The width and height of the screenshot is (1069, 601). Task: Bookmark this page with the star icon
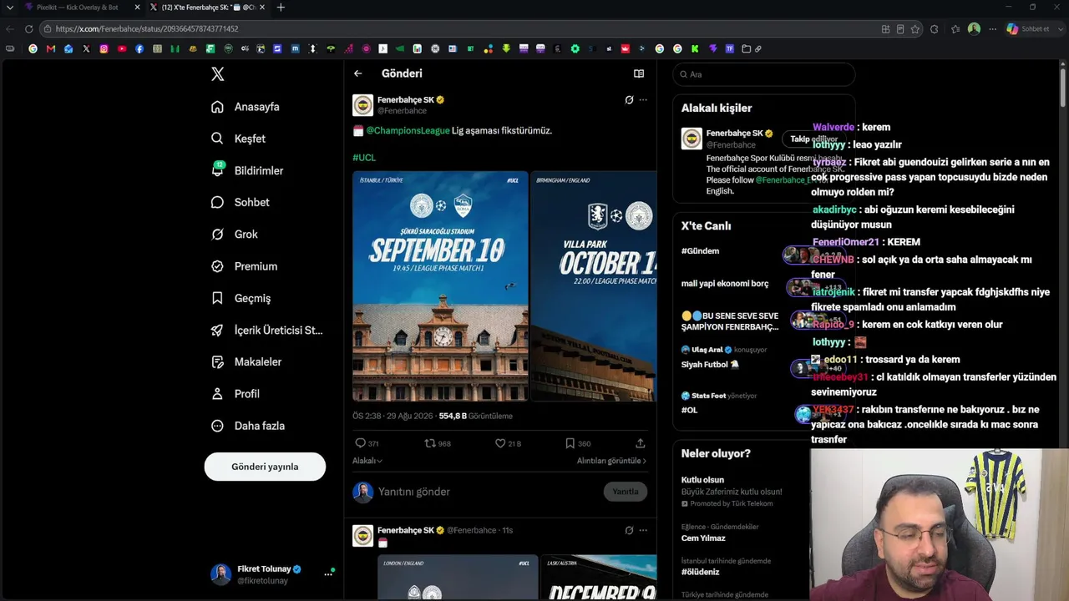point(915,28)
